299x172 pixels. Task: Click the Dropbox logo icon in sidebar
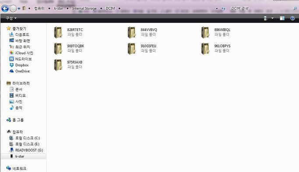click(11, 65)
